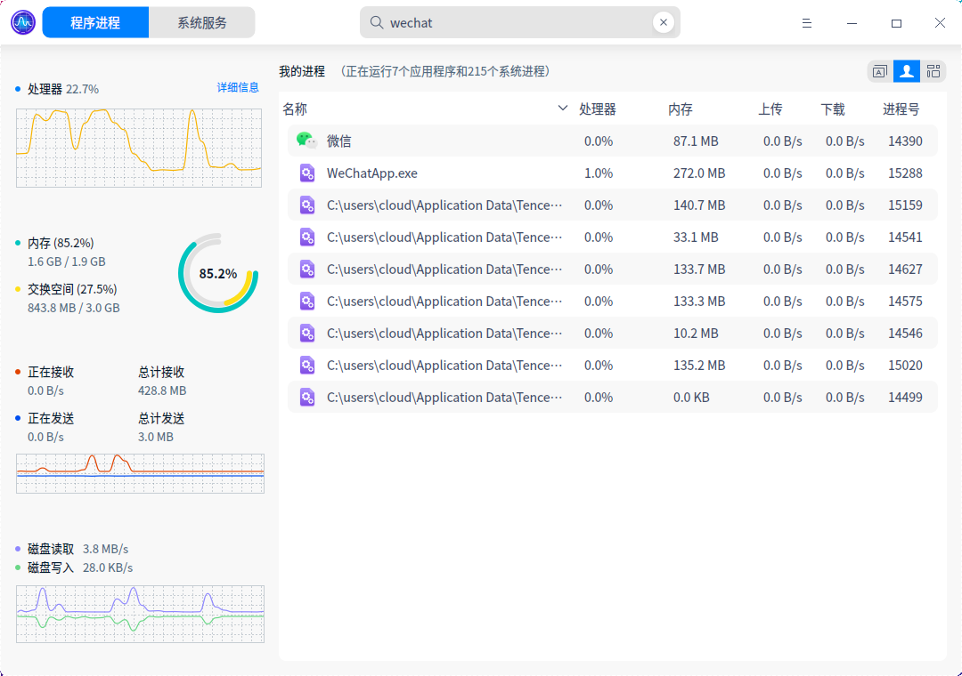Click the 85.2% memory ring chart
This screenshot has width=962, height=676.
coord(217,274)
